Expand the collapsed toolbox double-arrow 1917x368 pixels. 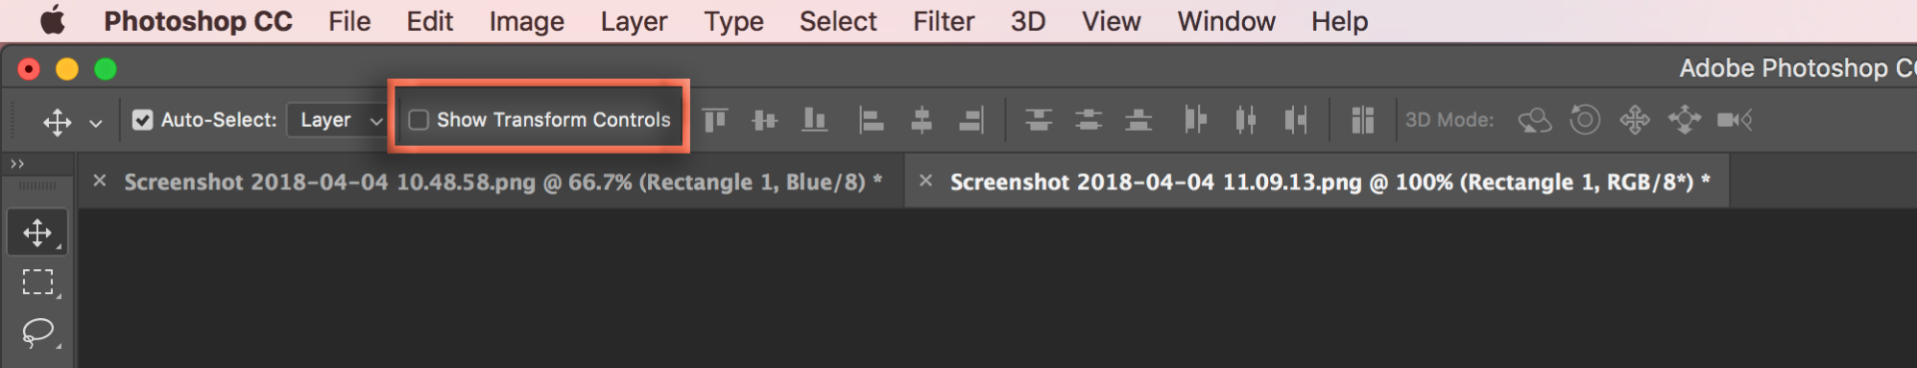(17, 164)
